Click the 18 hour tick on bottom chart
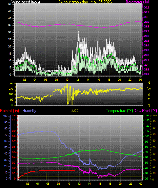The width and height of the screenshot is (158, 188). (x=110, y=184)
